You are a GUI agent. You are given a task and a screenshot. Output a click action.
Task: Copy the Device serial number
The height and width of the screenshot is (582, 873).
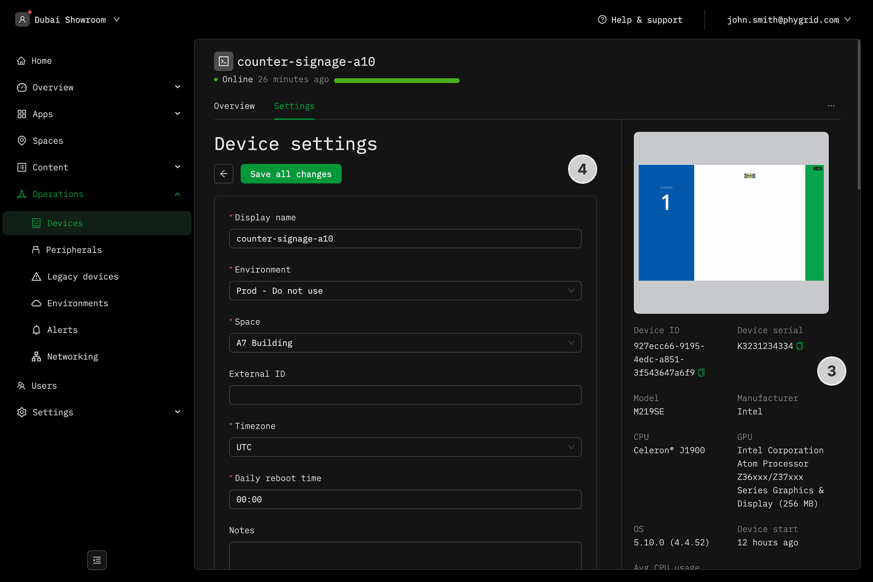[800, 346]
